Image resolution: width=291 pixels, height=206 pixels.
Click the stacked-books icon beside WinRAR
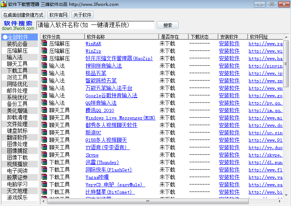pos(44,43)
